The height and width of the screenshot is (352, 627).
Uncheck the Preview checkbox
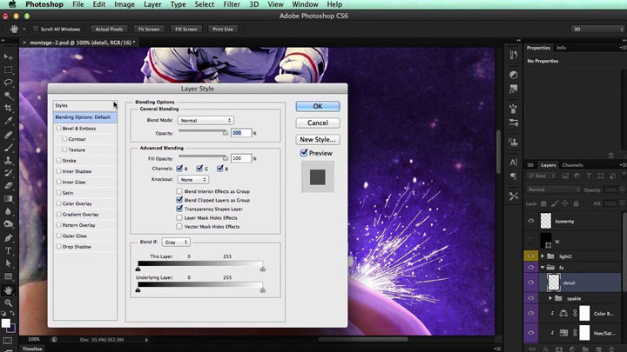304,153
